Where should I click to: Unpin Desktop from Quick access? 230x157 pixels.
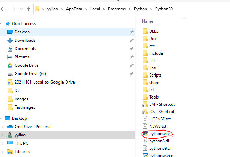[131, 32]
